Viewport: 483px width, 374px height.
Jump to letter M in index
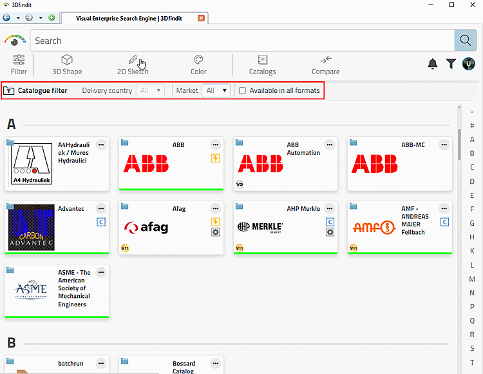[x=472, y=279]
